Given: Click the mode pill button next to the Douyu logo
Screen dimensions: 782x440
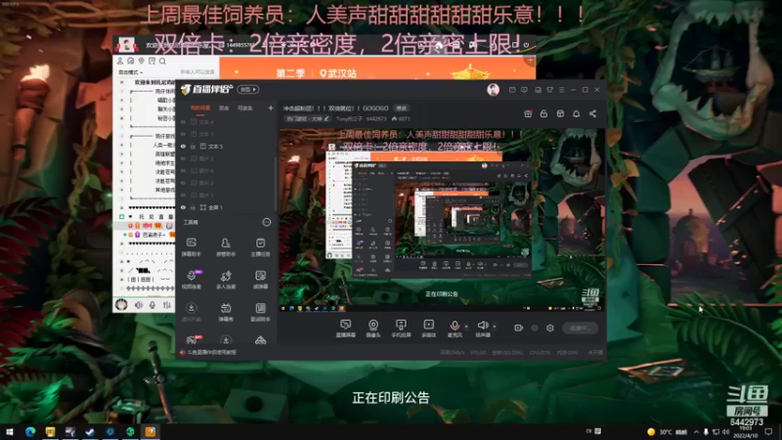Looking at the screenshot, I should 248,90.
